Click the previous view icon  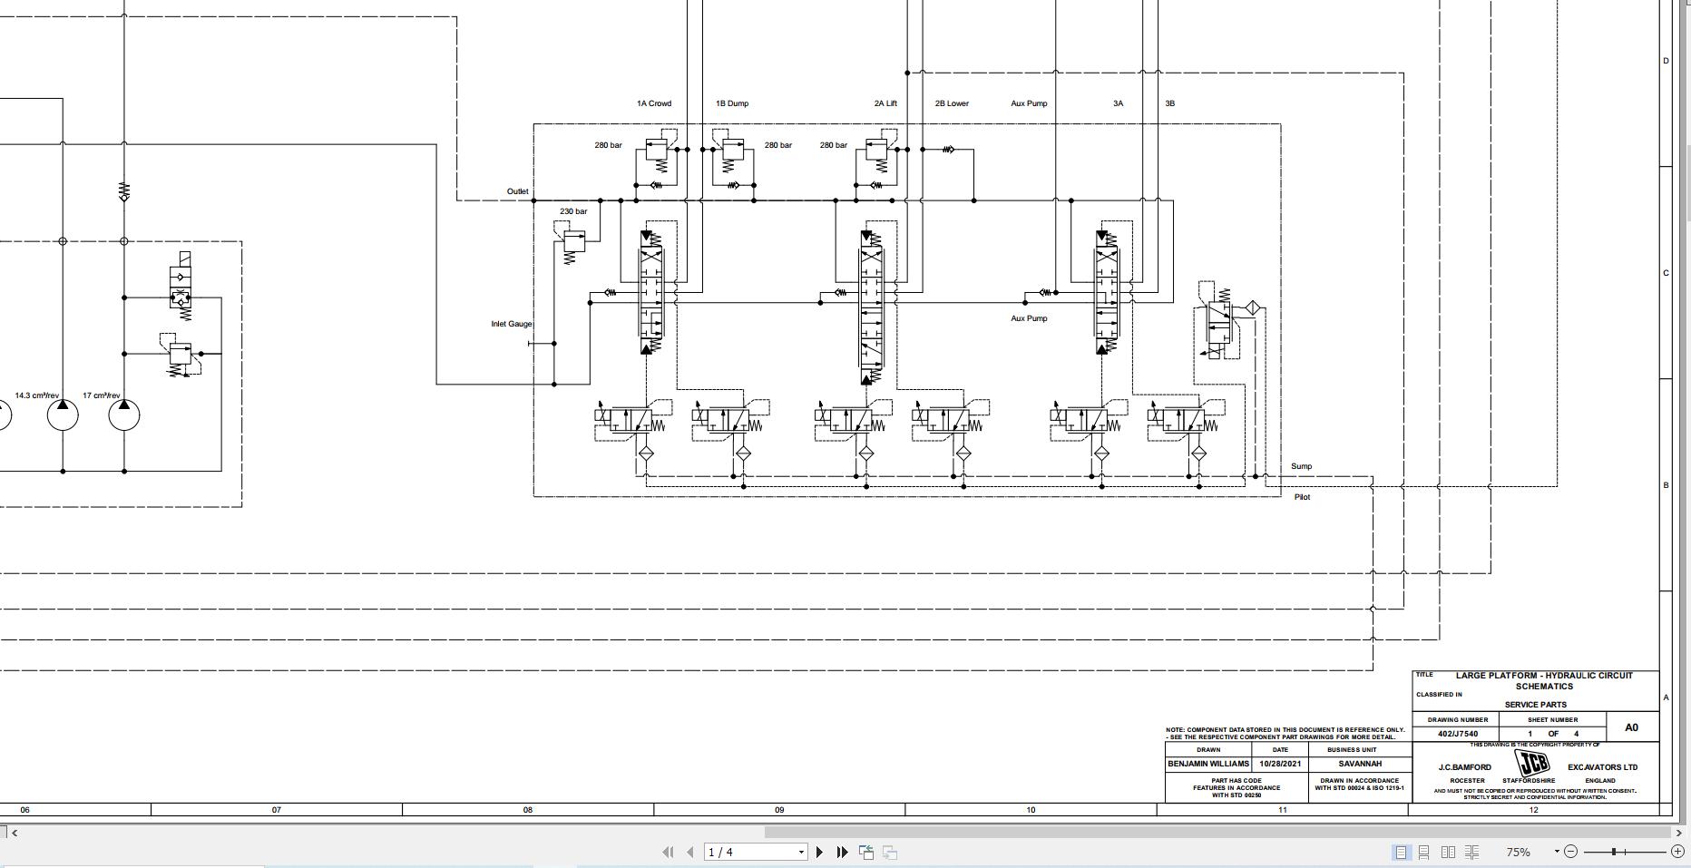866,852
